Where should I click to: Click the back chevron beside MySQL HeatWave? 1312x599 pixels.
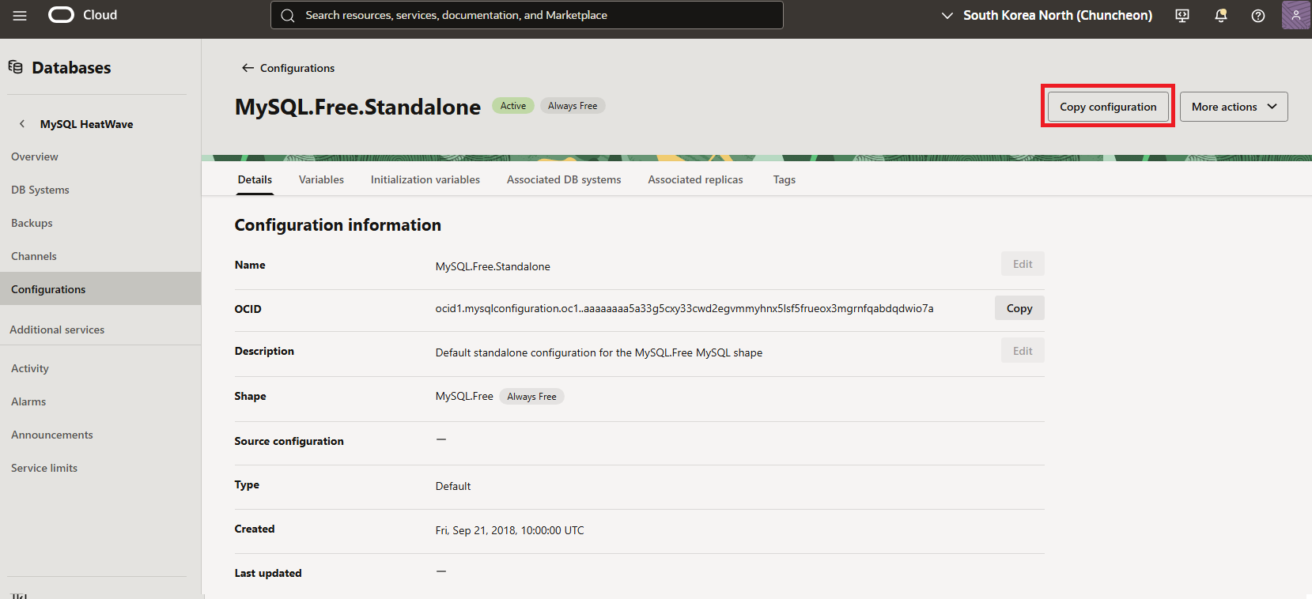(22, 124)
